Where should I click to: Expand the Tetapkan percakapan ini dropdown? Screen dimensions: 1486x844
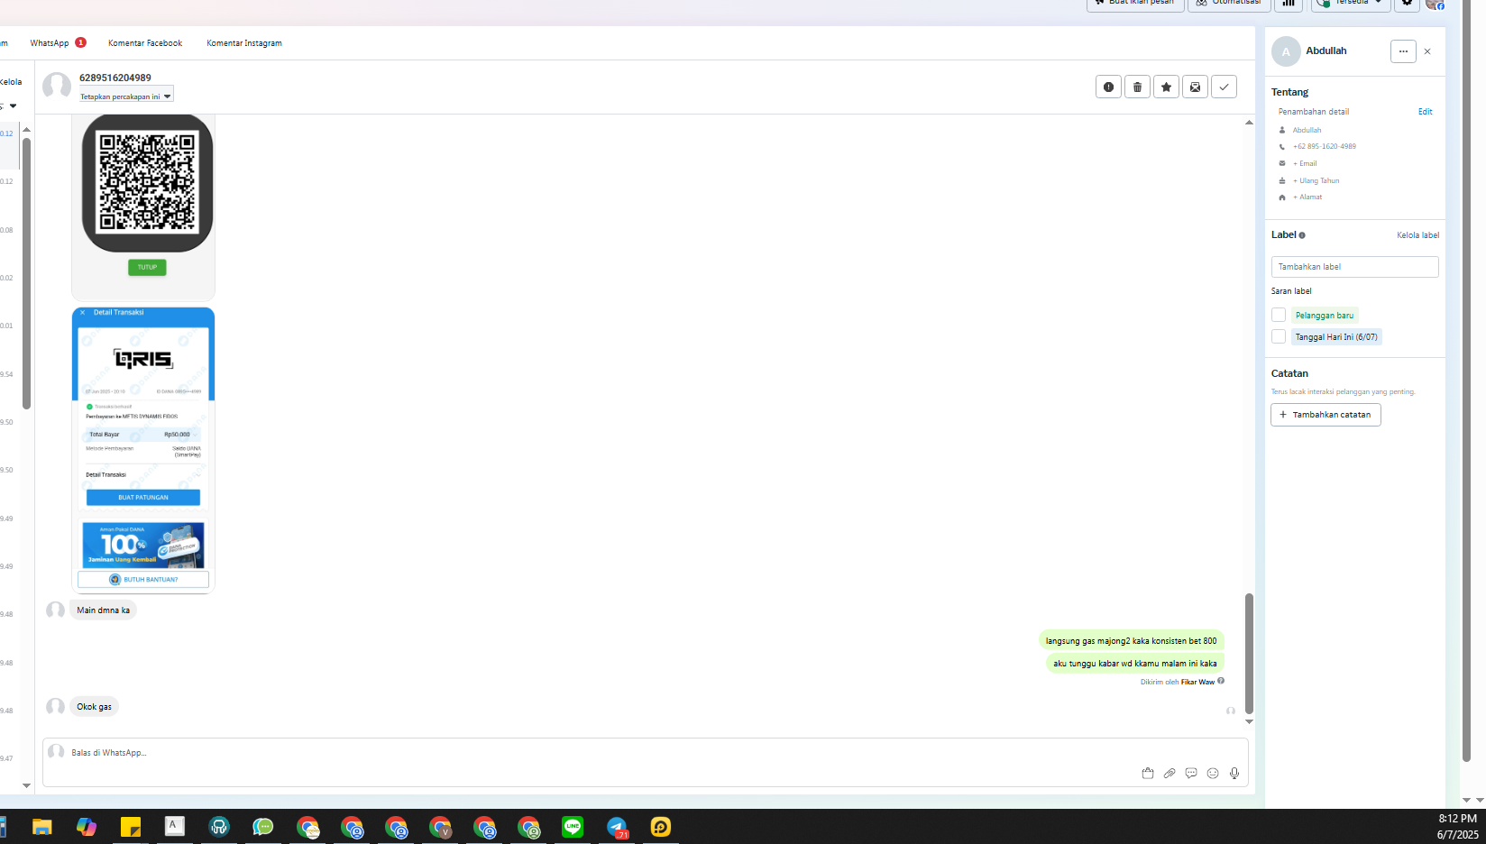tap(126, 96)
